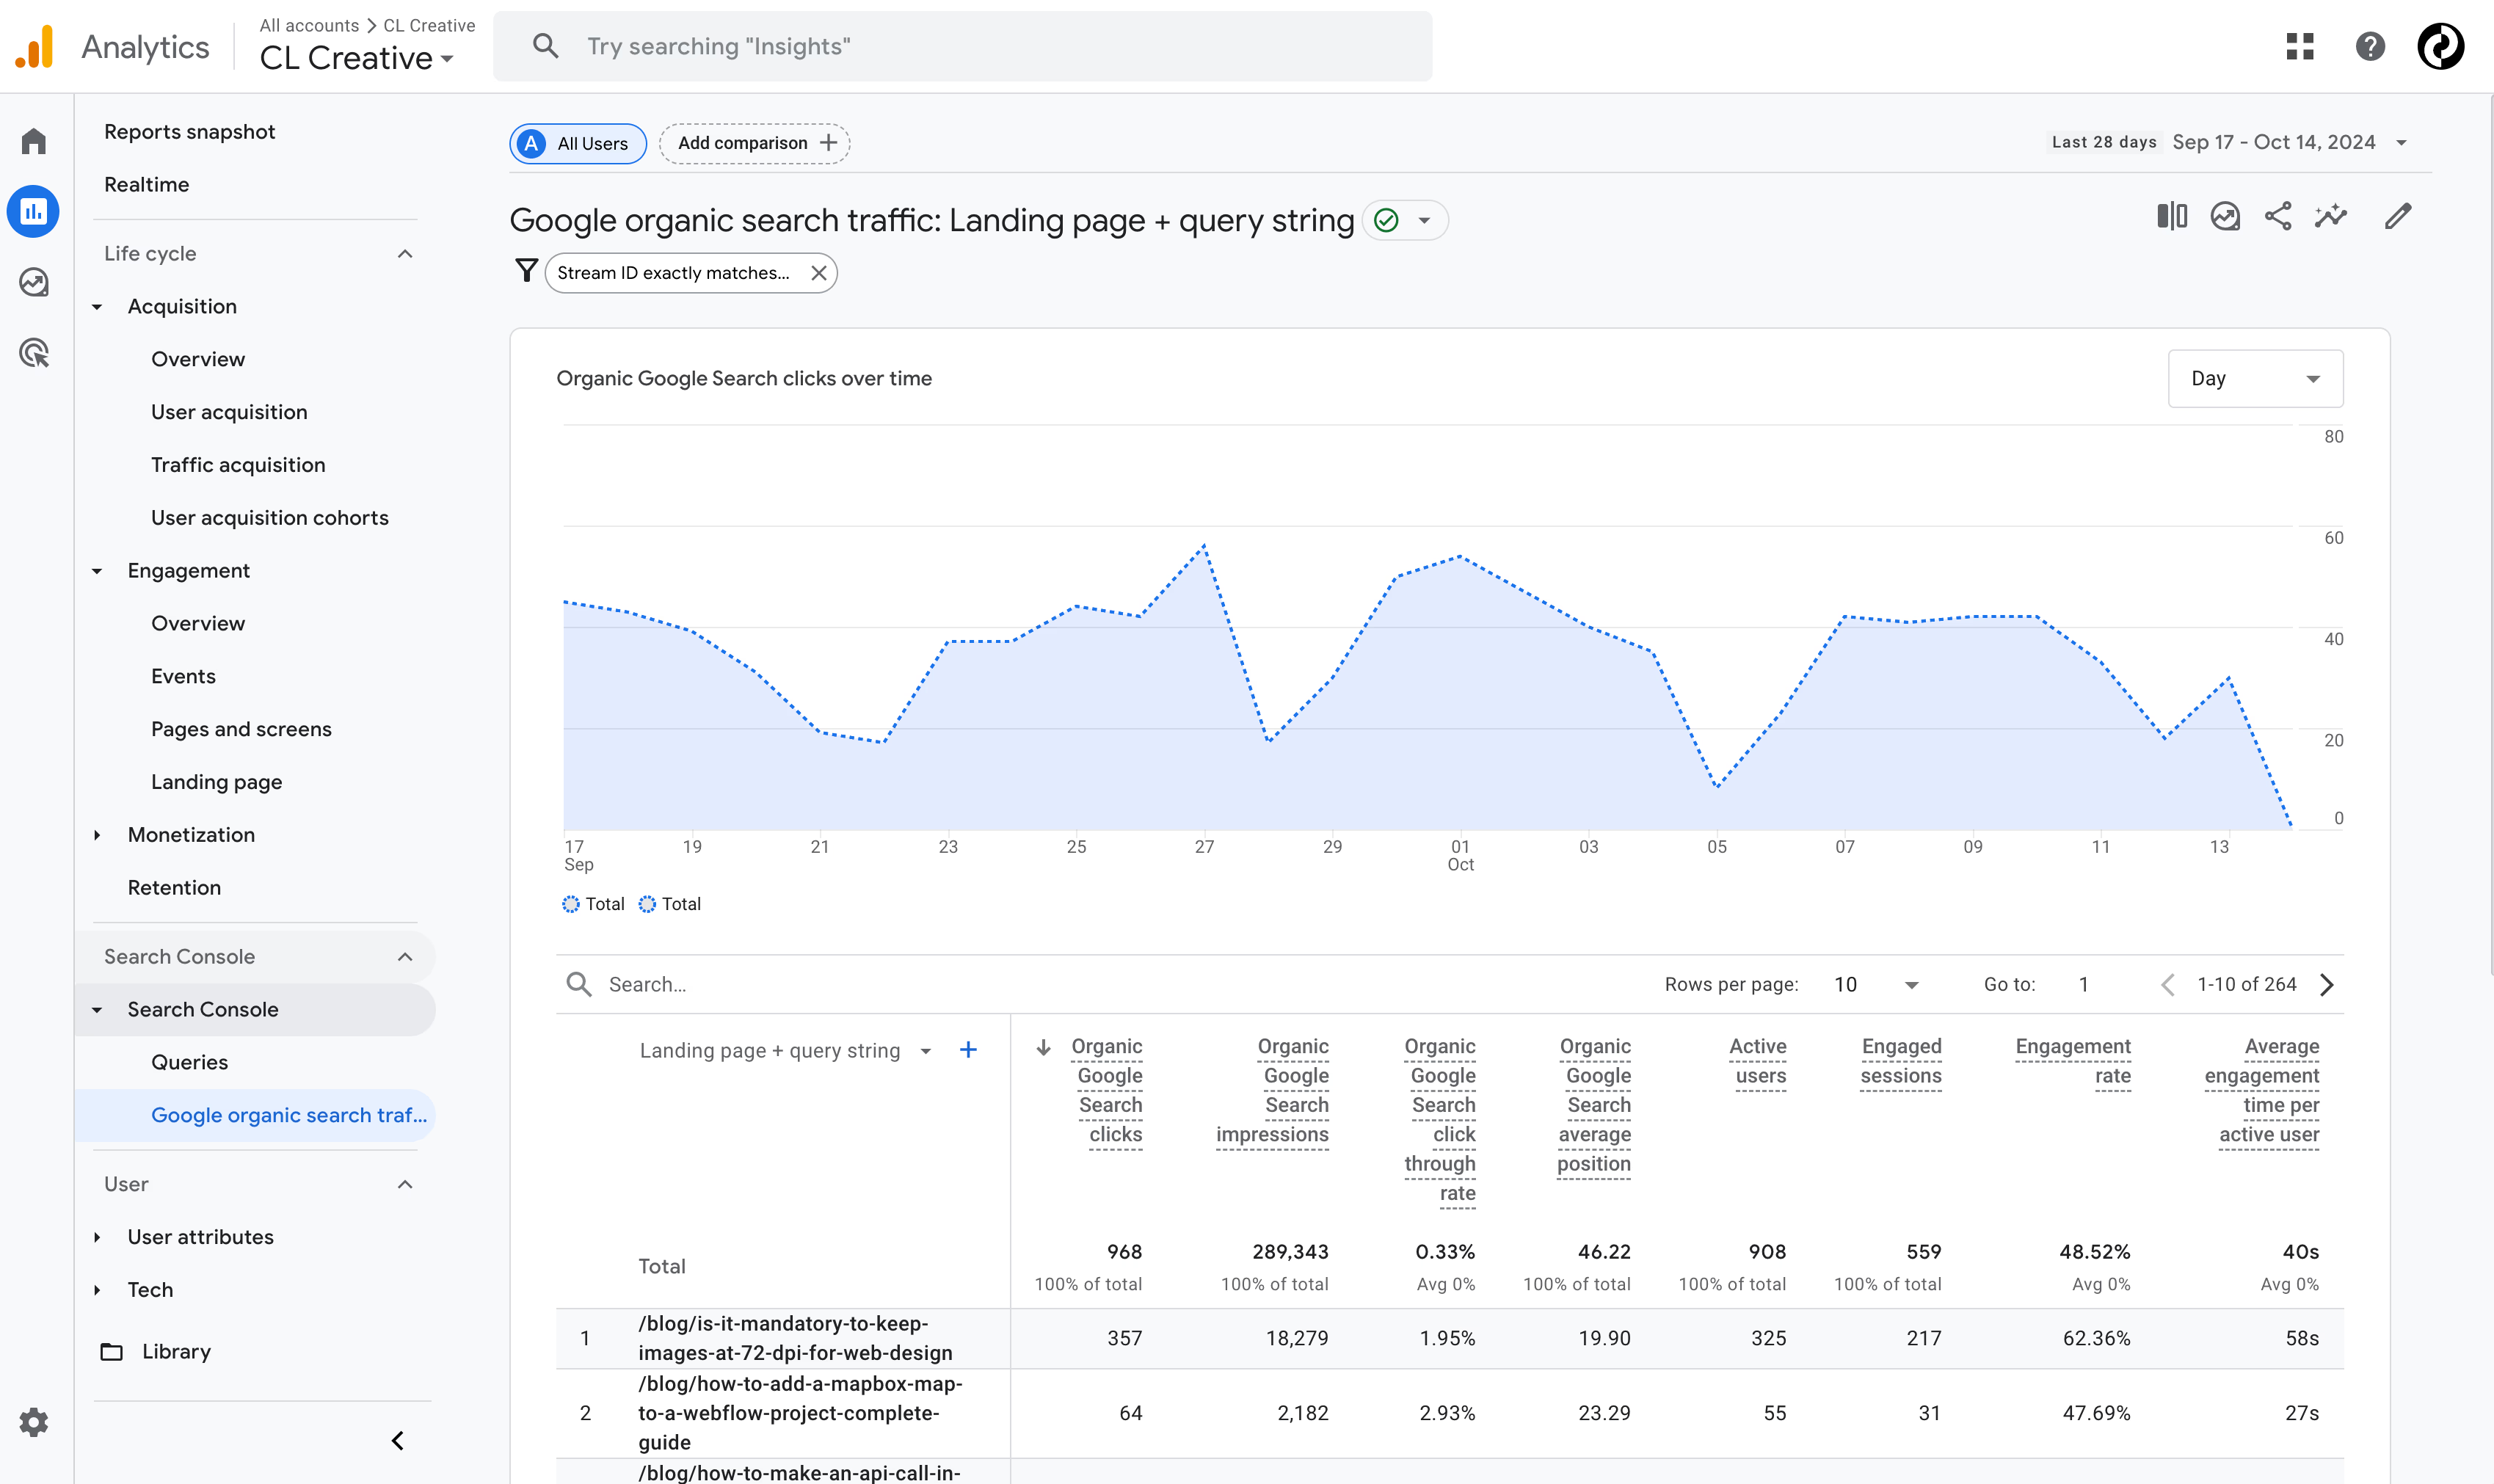Open the date range dropdown
The height and width of the screenshot is (1484, 2494).
2290,142
